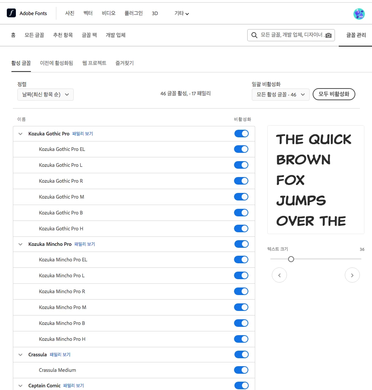This screenshot has width=372, height=390.
Task: Open the 기타 dropdown menu
Action: 181,14
